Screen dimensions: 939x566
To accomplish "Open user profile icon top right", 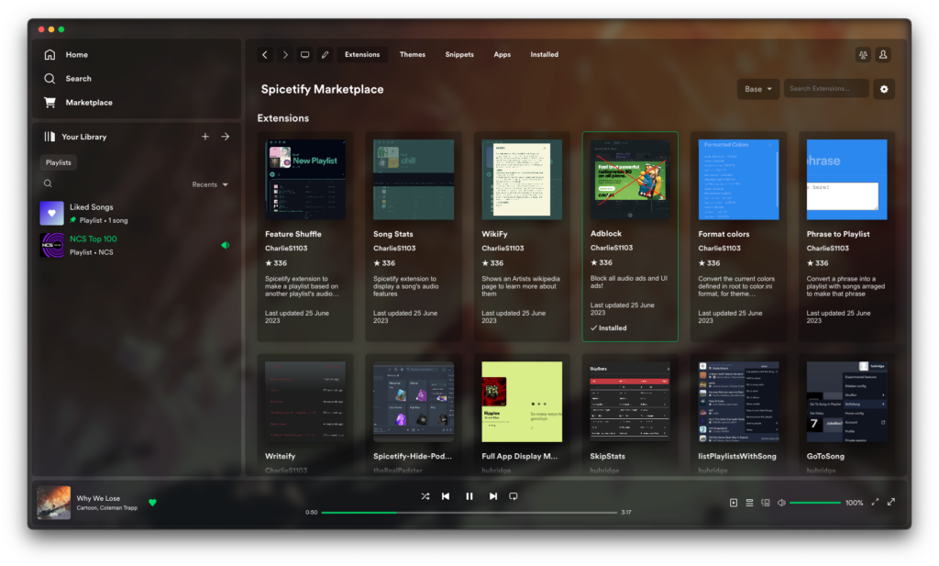I will (x=883, y=54).
